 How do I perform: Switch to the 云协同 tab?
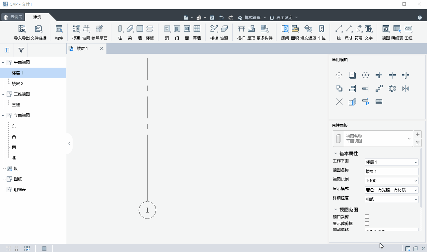click(13, 17)
